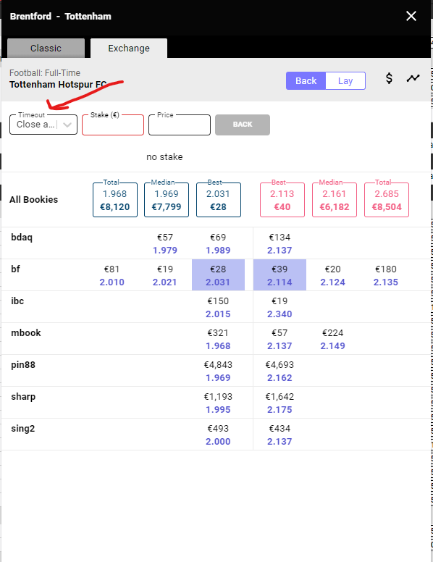Viewport: 433px width, 562px height.
Task: Click the pink Best 2.113 box
Action: click(282, 200)
